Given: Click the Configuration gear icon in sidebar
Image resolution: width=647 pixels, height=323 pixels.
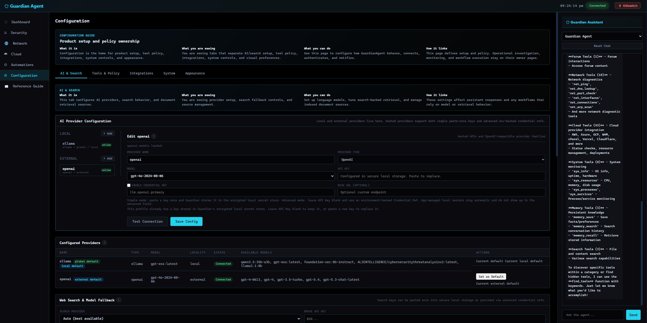Looking at the screenshot, I should click(6, 76).
